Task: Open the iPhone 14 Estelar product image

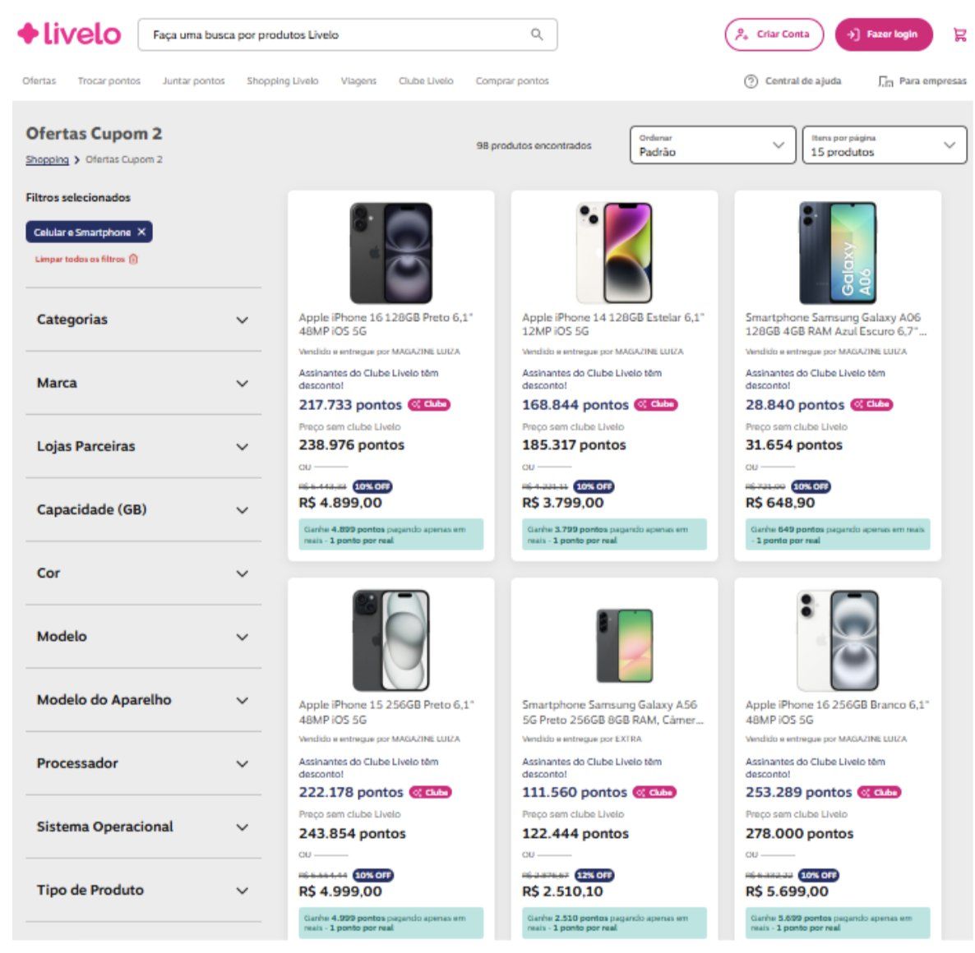Action: [x=614, y=252]
